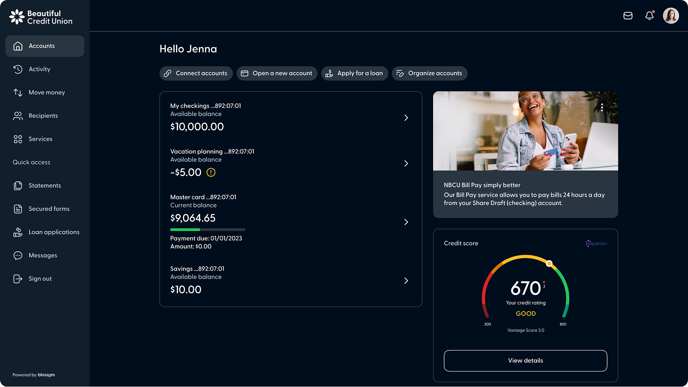The width and height of the screenshot is (688, 387).
Task: Click the yellow warning icon beside -$5.00
Action: 211,172
